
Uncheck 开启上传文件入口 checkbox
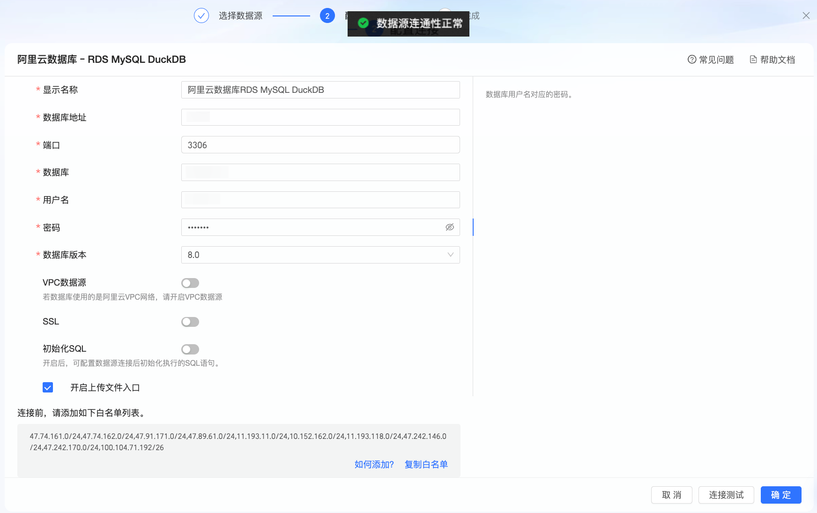pos(48,387)
